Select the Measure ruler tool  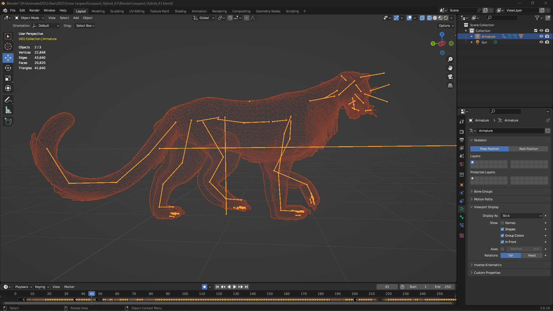click(8, 110)
